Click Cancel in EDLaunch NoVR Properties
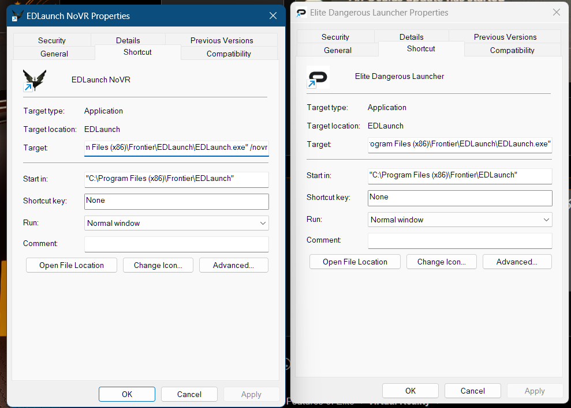The height and width of the screenshot is (408, 571). click(x=189, y=394)
